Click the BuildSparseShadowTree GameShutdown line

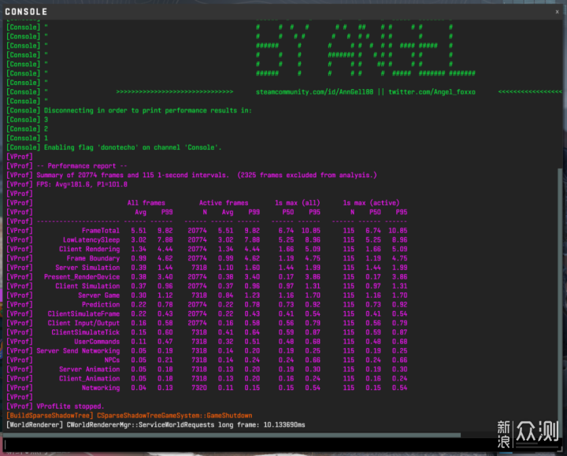[129, 415]
